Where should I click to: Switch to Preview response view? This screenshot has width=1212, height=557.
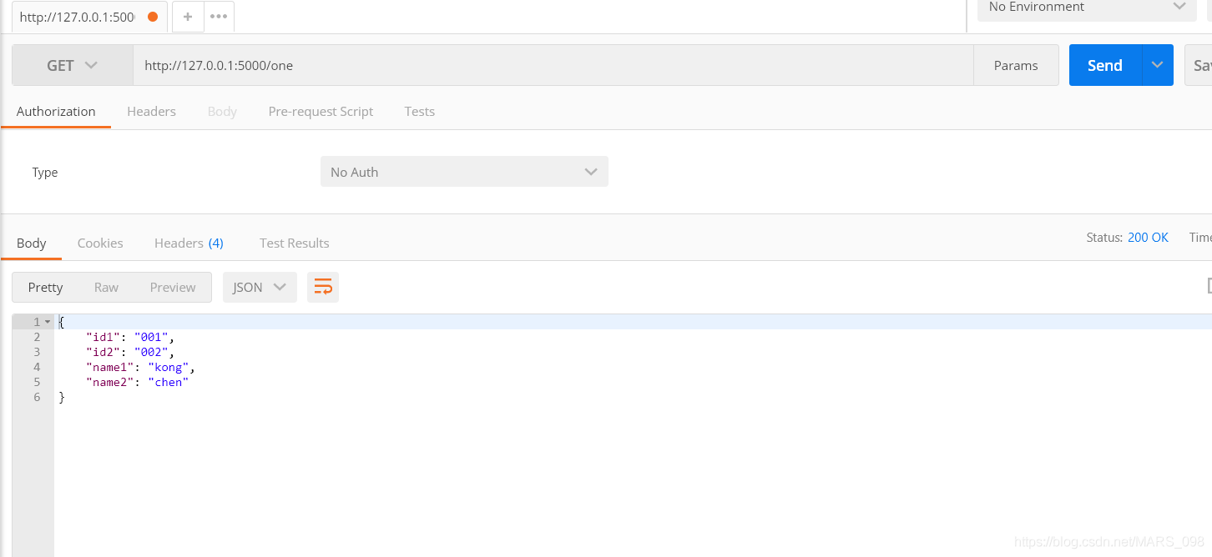tap(173, 287)
